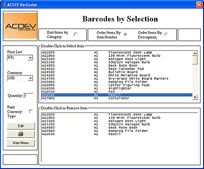Select A13200 50W/12V Halogen Bulb in upper list

(x=117, y=62)
